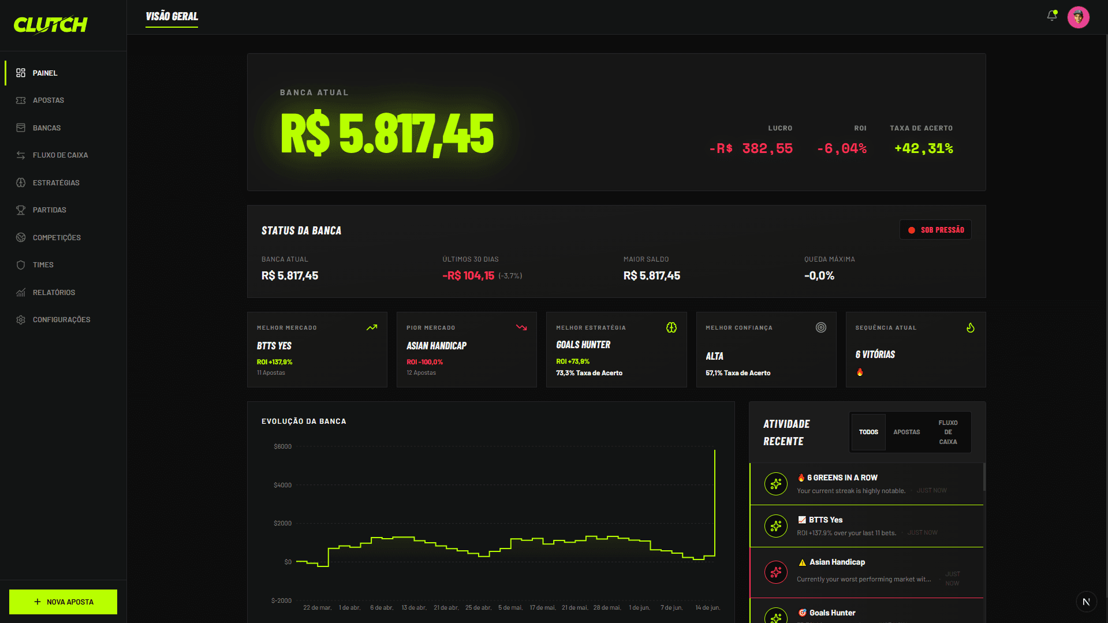
Task: Open notifications bell
Action: pos(1052,16)
